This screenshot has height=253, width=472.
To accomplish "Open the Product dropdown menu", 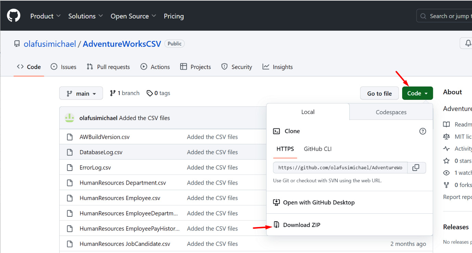I will (x=46, y=16).
